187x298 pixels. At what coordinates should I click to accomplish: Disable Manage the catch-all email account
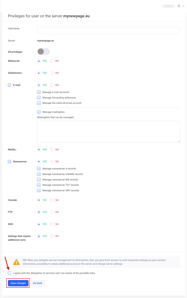point(39,103)
